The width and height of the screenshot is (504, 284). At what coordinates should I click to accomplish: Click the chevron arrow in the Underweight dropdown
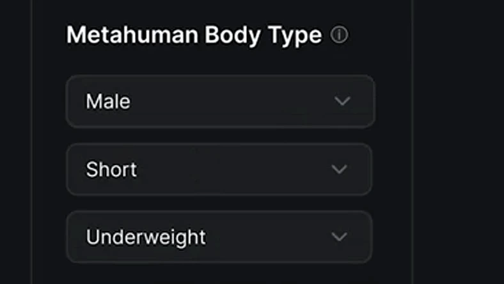pyautogui.click(x=339, y=237)
